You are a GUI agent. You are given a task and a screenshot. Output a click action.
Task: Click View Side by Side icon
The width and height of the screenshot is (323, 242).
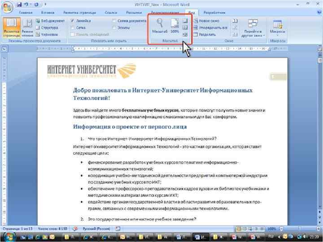235,21
